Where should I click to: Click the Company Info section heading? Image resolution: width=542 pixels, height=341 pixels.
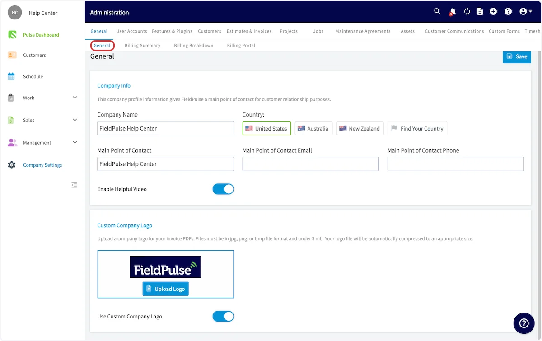[x=114, y=85]
